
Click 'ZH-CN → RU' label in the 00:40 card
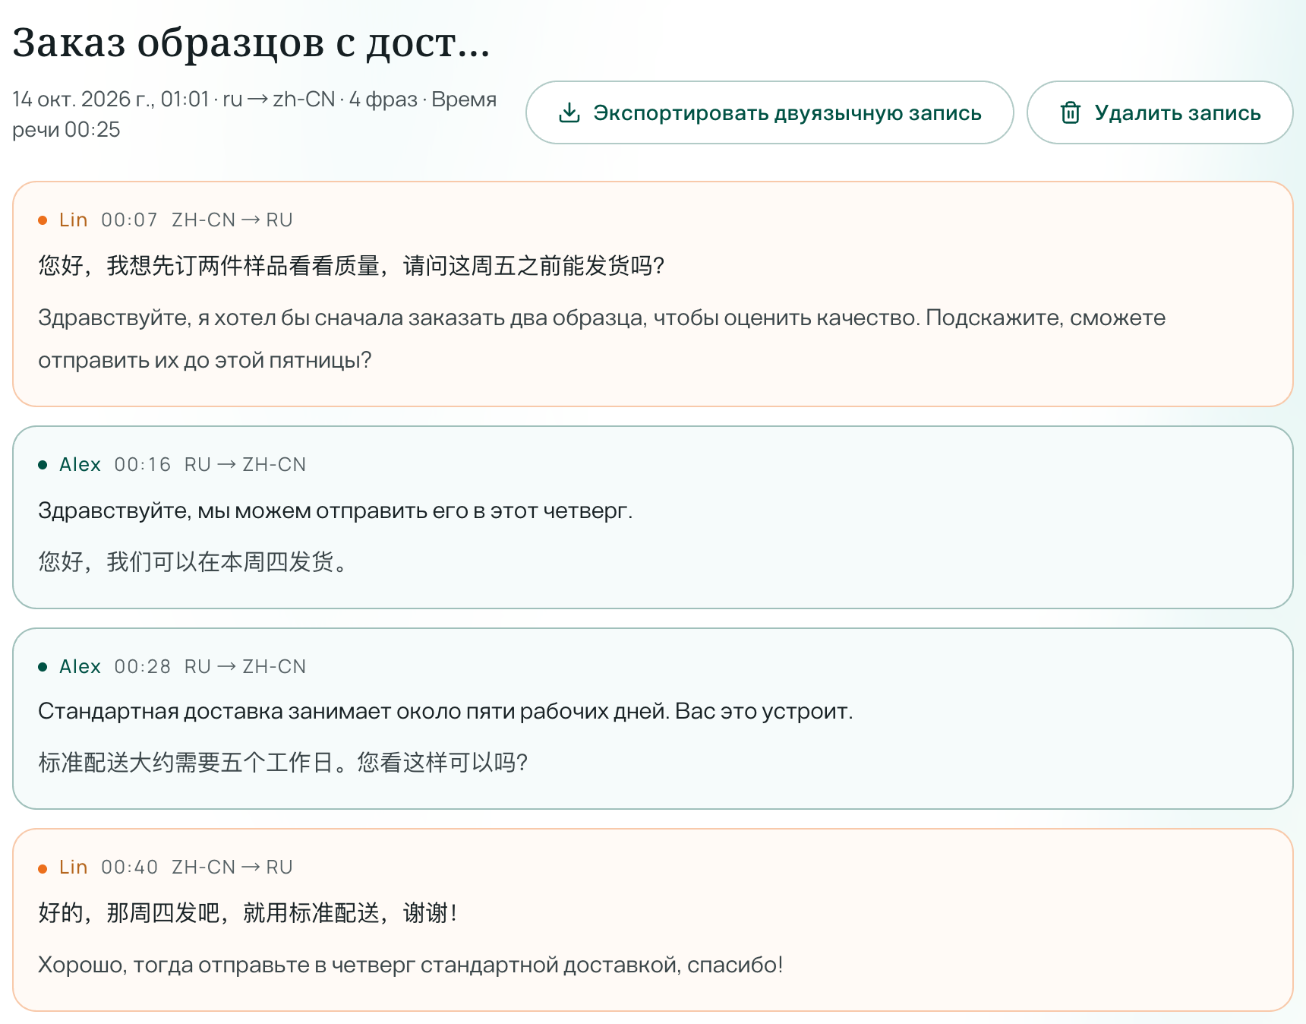[232, 867]
